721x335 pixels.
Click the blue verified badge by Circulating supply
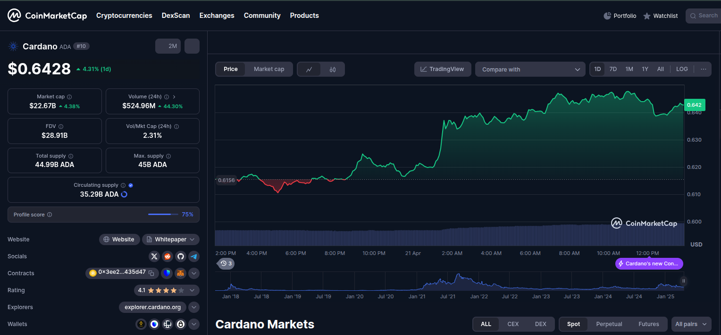(131, 185)
